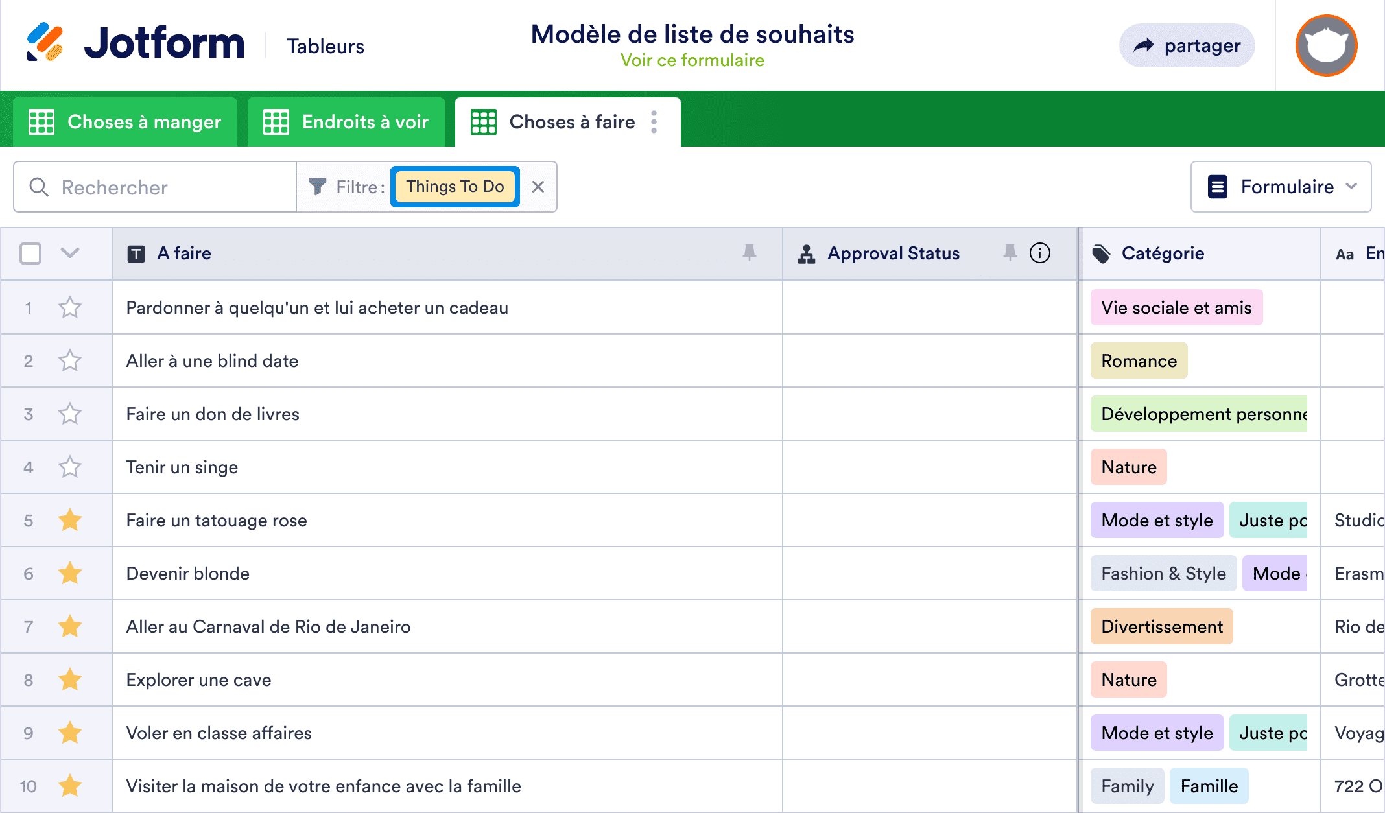Viewport: 1385px width, 813px height.
Task: Click the Développement personnel tag
Action: click(1199, 414)
